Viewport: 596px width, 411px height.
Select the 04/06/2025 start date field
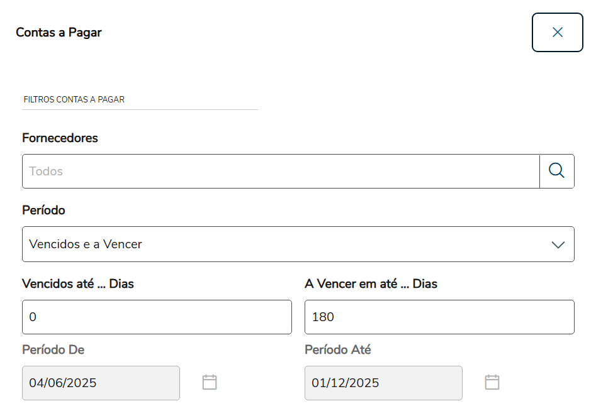(x=101, y=383)
